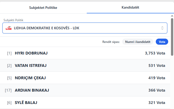Choose candidate NDRIÇIM ÇEKAJ

click(x=30, y=78)
